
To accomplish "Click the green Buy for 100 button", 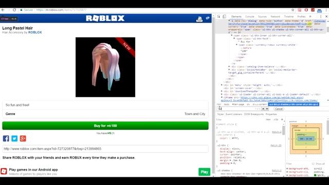I will (x=105, y=125).
